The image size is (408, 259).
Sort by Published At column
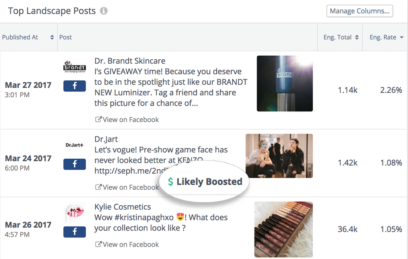pyautogui.click(x=28, y=37)
